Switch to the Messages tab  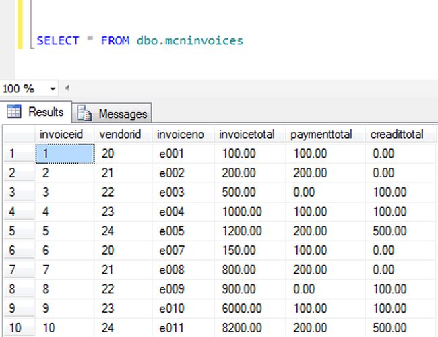(122, 113)
